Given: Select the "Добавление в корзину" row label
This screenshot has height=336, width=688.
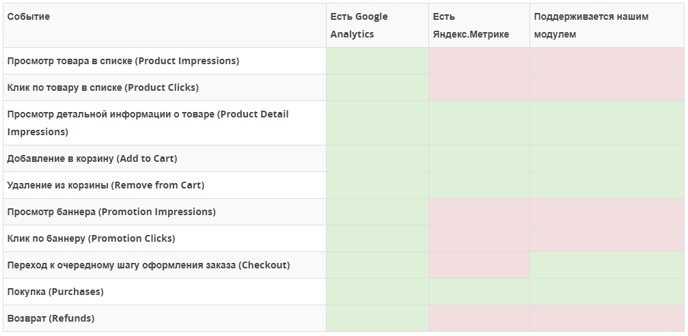Looking at the screenshot, I should coord(92,158).
